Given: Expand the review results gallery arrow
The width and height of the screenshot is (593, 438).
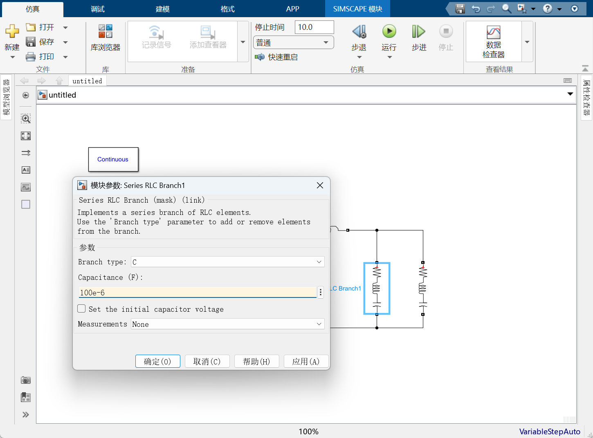Looking at the screenshot, I should tap(527, 42).
